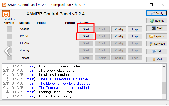Toggle the Apache service checkbox
Screen dimensions: 169x106
(x=9, y=29)
